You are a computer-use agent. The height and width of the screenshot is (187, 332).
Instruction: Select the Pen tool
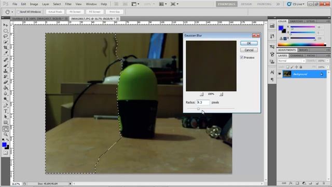(6, 105)
